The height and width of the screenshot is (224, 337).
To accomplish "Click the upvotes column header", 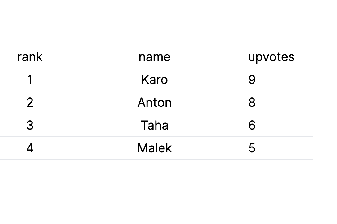I will [271, 57].
